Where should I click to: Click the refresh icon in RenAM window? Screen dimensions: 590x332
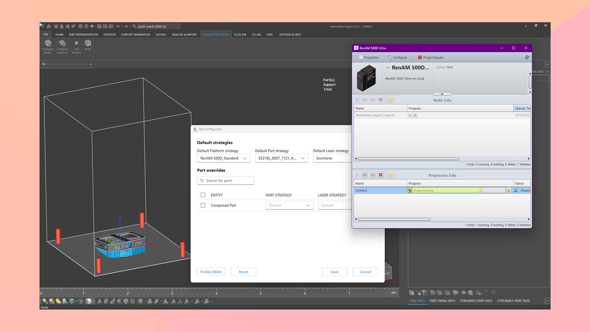click(x=527, y=57)
